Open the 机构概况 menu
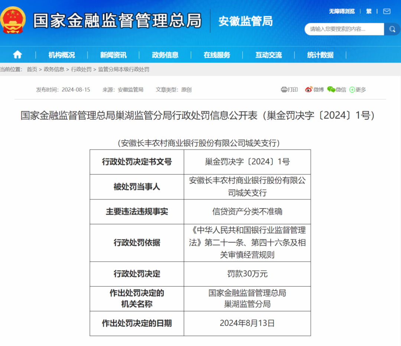 point(62,55)
